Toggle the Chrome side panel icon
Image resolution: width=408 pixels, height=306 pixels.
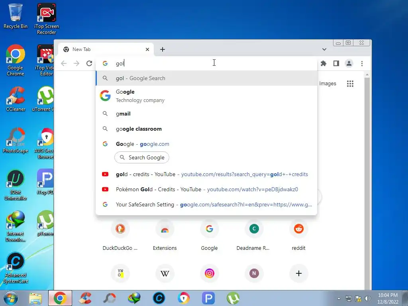click(x=336, y=63)
